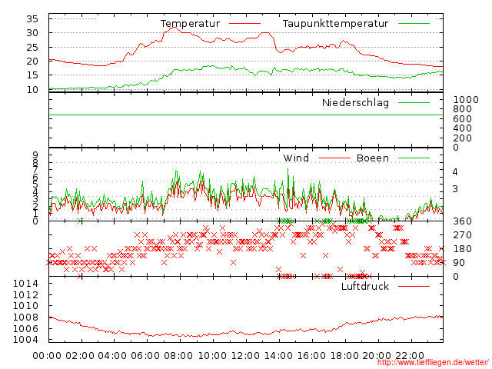Click the 00:00 time axis label
The height and width of the screenshot is (369, 492).
click(47, 356)
